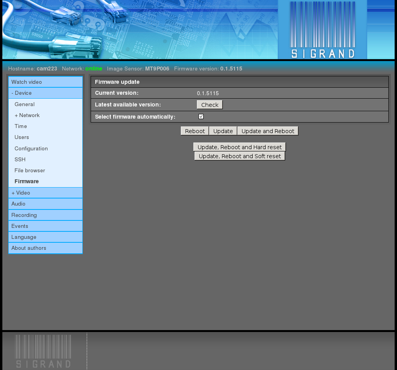Click Update, Reboot and Hard reset

(x=240, y=147)
